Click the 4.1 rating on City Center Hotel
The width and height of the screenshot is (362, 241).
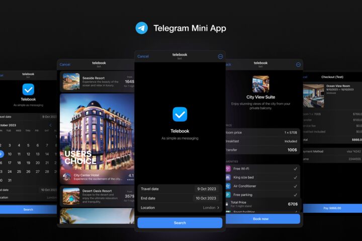click(x=131, y=176)
